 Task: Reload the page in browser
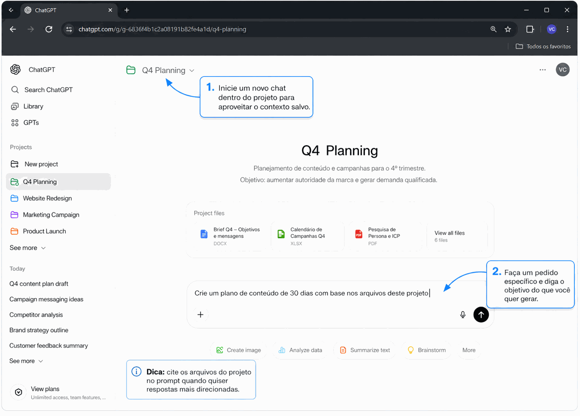[49, 29]
